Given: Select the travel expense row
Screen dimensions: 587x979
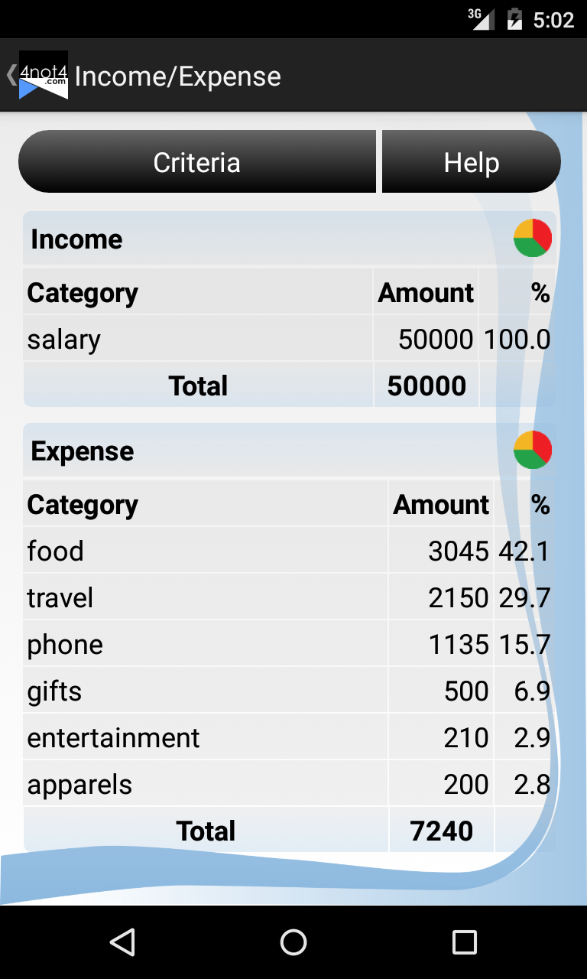Looking at the screenshot, I should pos(289,597).
